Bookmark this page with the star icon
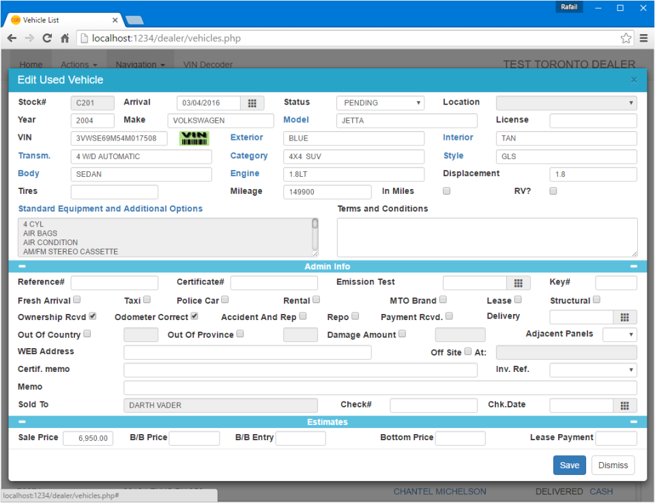The height and width of the screenshot is (503, 655). click(626, 38)
